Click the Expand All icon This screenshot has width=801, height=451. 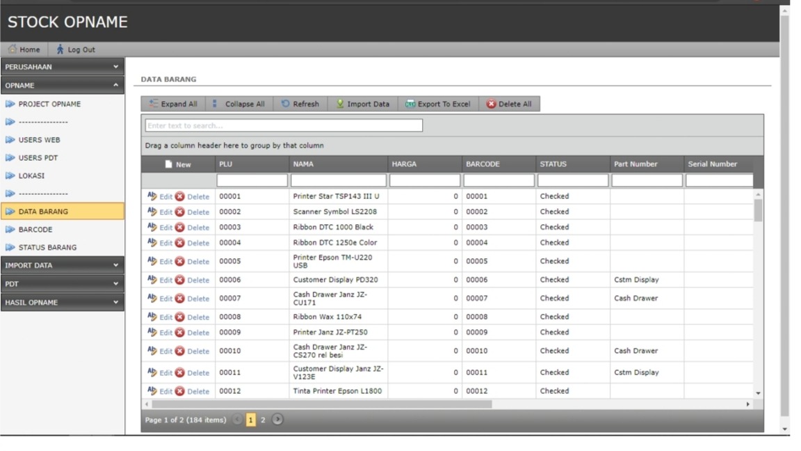tap(153, 104)
